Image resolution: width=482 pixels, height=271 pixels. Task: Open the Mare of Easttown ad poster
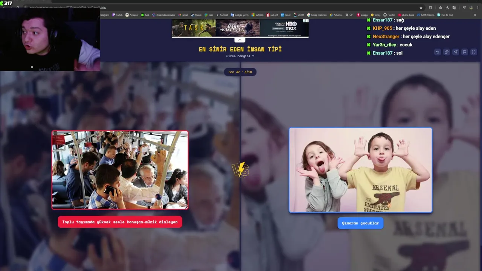coord(238,28)
